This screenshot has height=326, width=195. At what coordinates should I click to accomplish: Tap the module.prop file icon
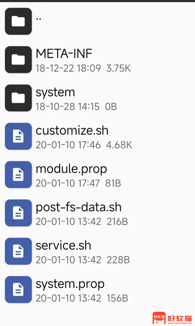(18, 175)
